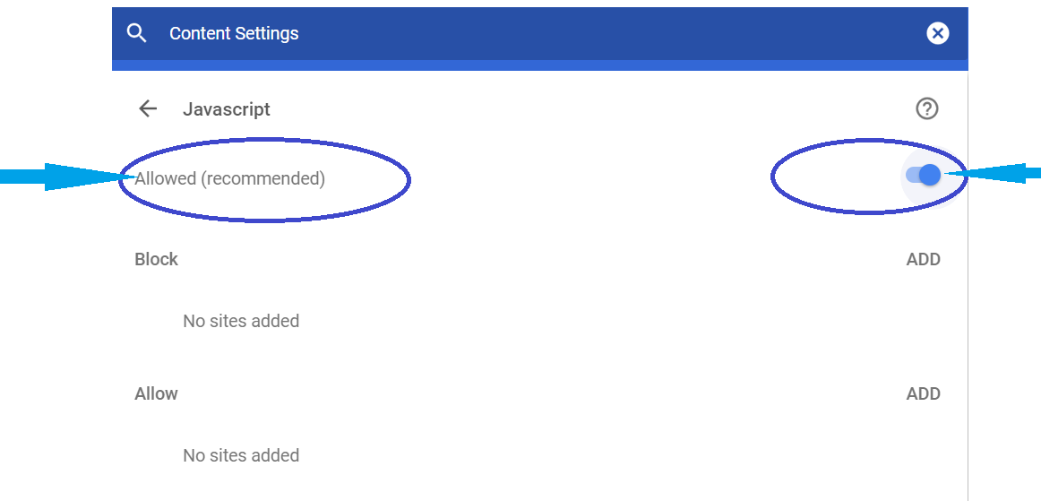The height and width of the screenshot is (501, 1041).
Task: Click the blue arrow pointing at the toggle
Action: [993, 174]
